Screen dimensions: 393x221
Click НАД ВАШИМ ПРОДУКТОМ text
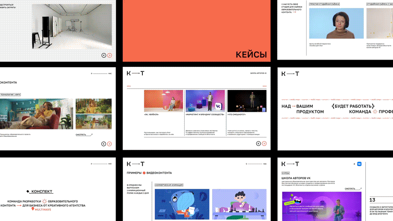click(302, 109)
